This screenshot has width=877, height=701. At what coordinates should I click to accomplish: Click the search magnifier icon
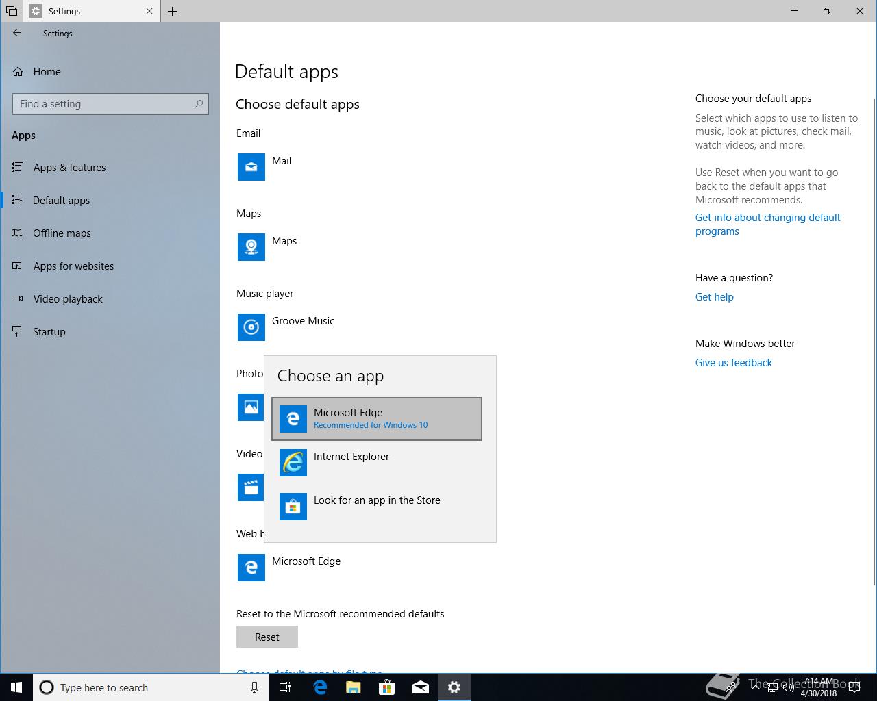tap(199, 104)
